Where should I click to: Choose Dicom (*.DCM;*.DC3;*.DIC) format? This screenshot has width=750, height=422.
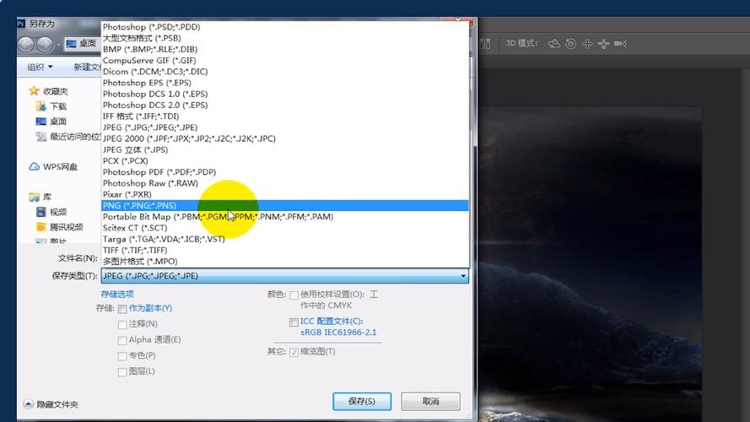(x=284, y=71)
